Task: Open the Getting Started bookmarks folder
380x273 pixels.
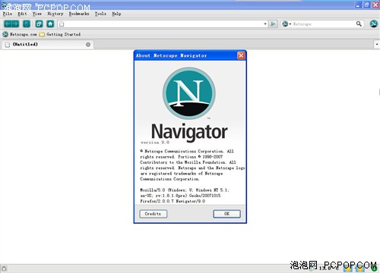Action: click(60, 34)
